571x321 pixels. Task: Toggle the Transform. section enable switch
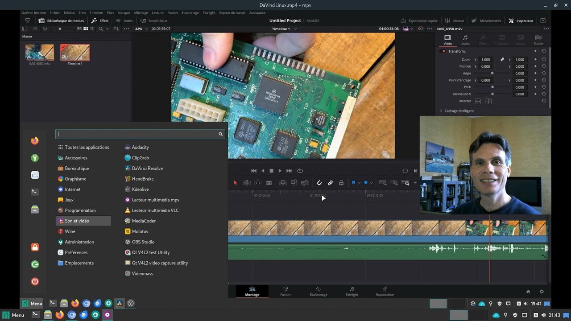click(x=443, y=51)
